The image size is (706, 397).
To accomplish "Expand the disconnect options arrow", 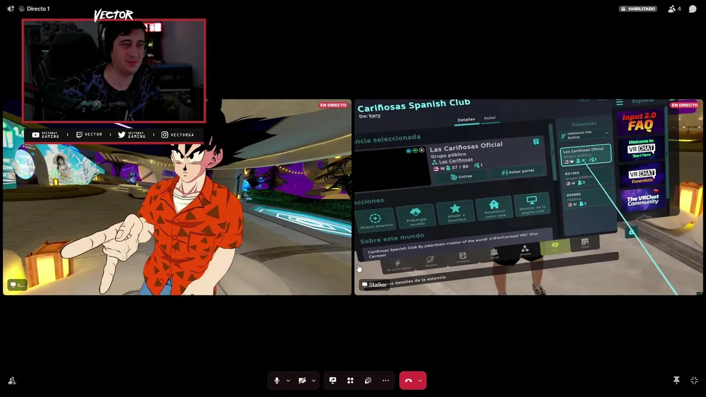I will pyautogui.click(x=420, y=380).
